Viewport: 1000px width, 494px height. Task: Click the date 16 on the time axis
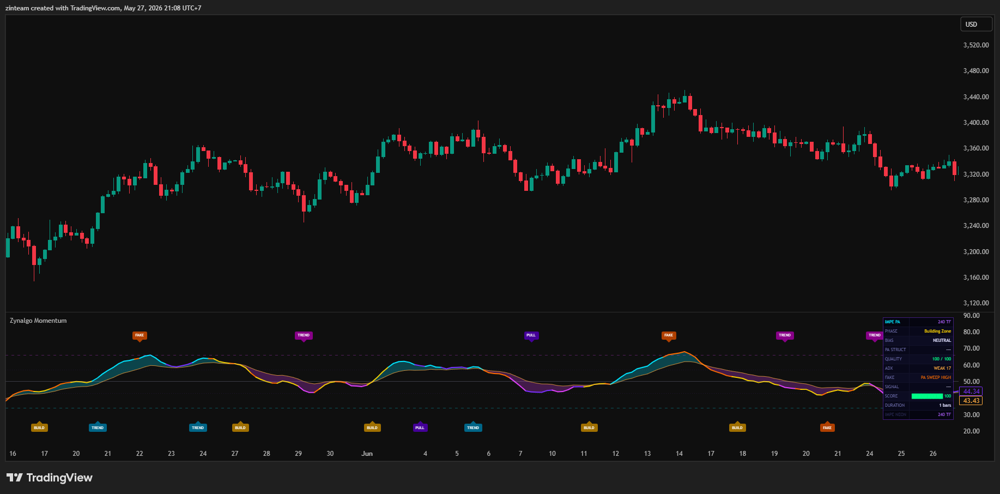pyautogui.click(x=13, y=454)
